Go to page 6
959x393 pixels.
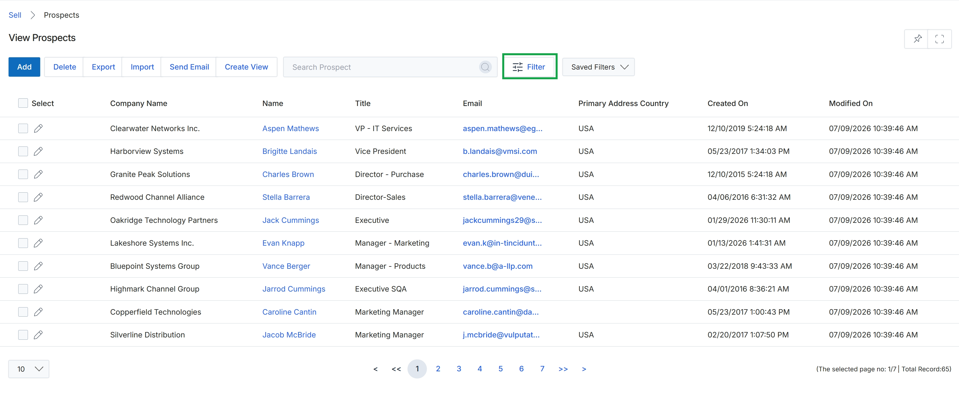[x=521, y=369]
